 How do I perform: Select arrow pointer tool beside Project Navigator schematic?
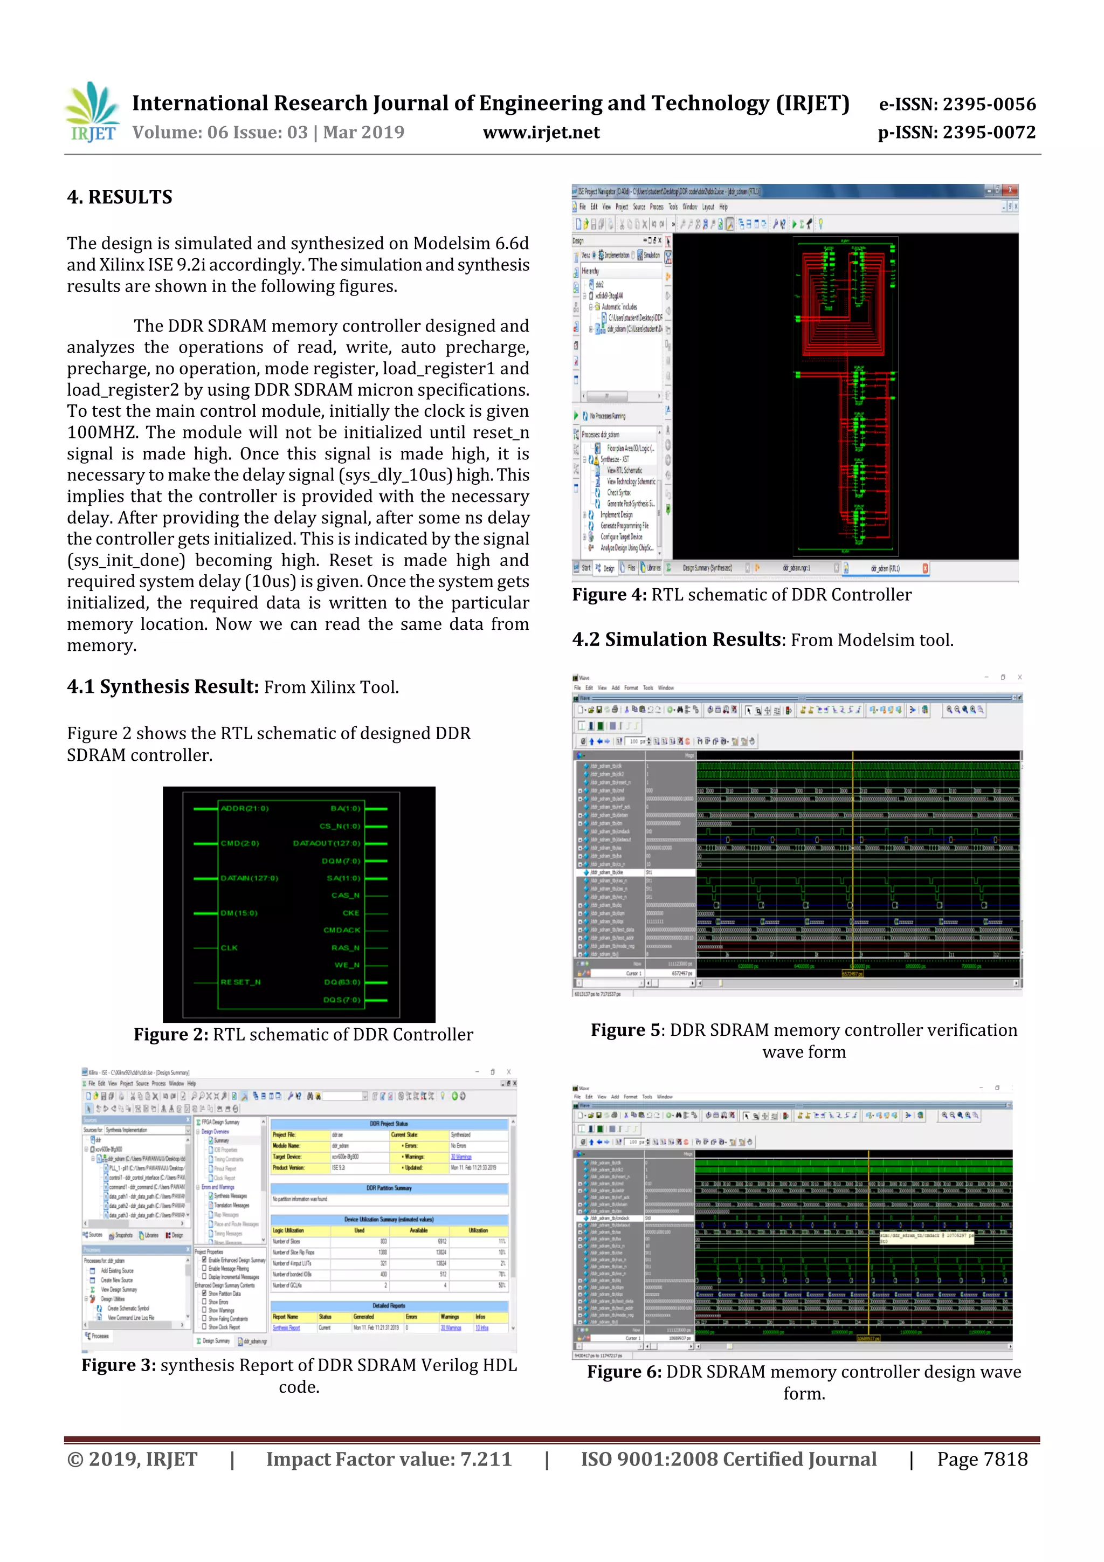pos(668,242)
